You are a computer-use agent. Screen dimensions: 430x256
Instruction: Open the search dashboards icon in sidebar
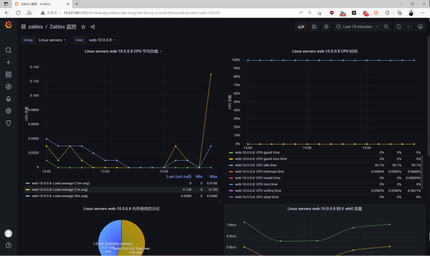point(9,50)
